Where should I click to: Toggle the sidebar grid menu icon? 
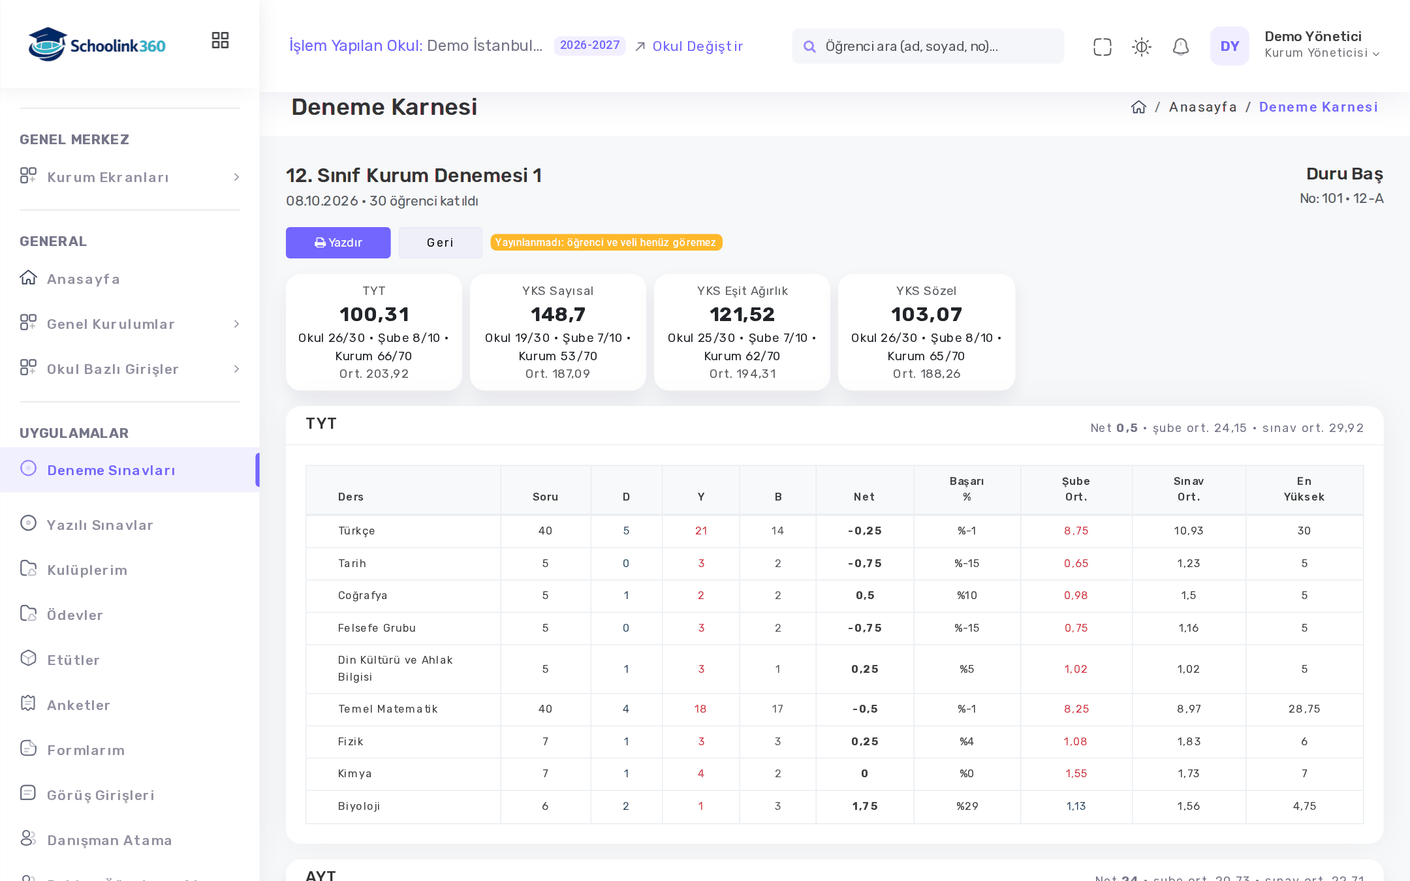click(x=220, y=40)
